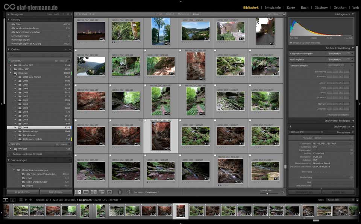Add a new collection using plus icon
361x224 pixels.
coord(70,160)
